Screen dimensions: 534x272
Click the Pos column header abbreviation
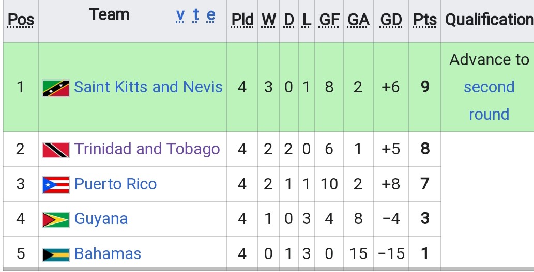[21, 20]
